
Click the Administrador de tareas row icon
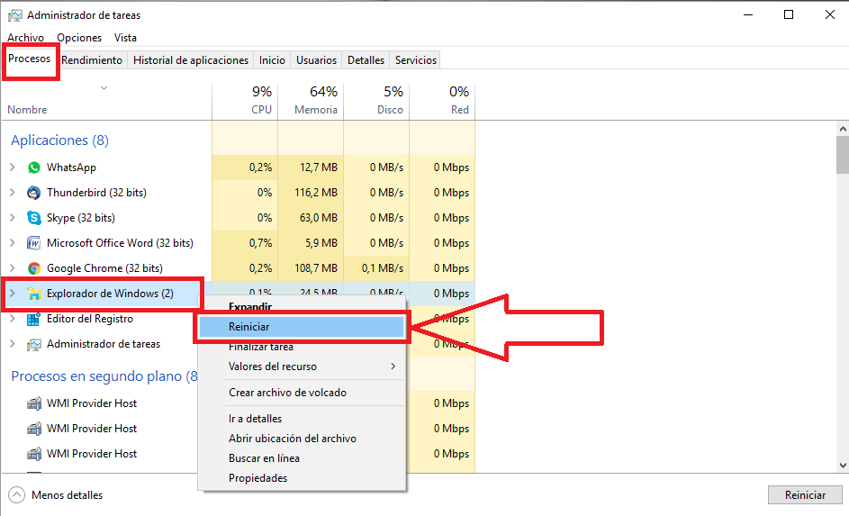[x=34, y=344]
